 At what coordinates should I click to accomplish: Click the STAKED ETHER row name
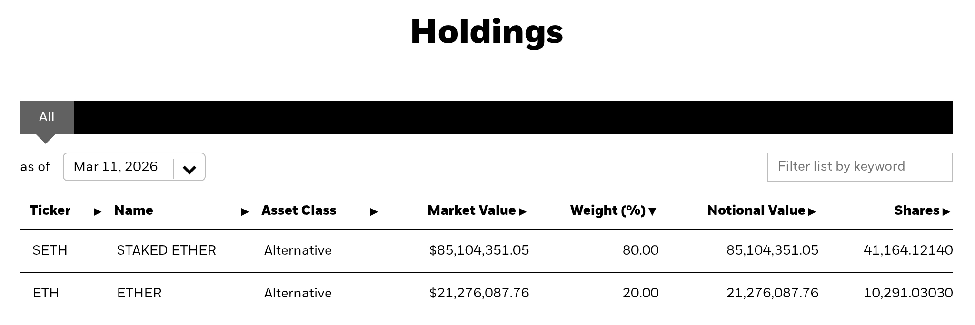(x=166, y=250)
